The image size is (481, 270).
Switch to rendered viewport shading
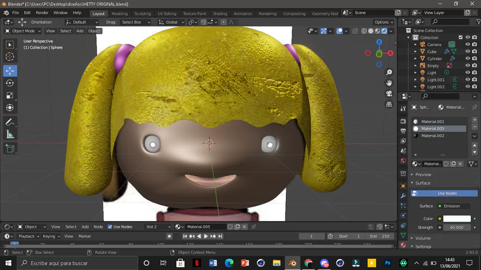384,31
